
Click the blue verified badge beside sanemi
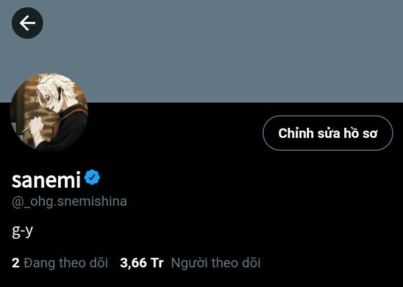[92, 177]
